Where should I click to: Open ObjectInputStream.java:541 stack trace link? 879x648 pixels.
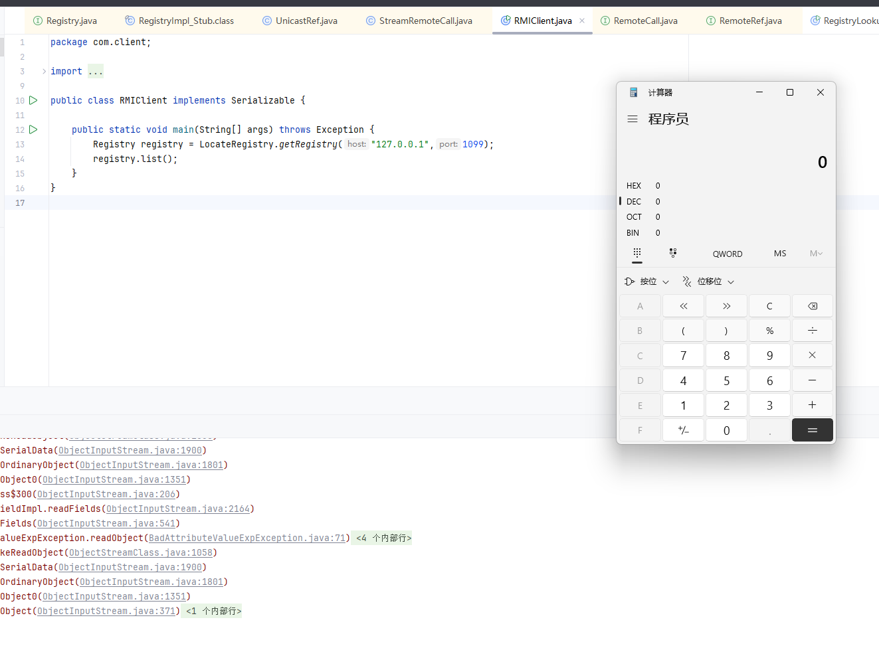106,523
